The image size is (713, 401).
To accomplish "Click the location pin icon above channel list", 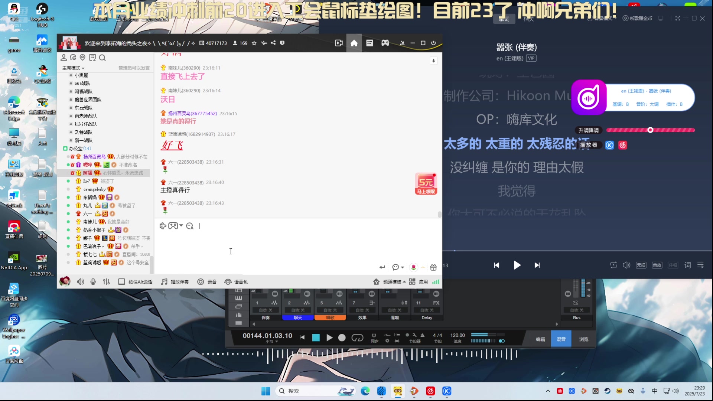I will pyautogui.click(x=83, y=58).
